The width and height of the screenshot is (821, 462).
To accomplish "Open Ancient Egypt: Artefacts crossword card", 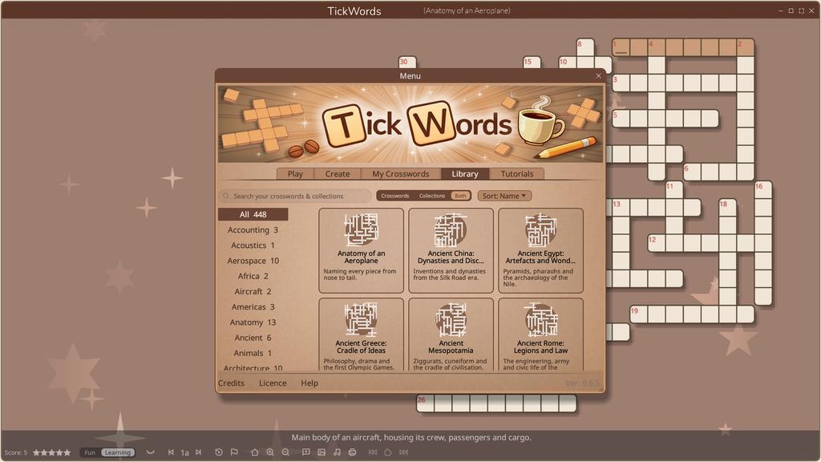I will 540,250.
